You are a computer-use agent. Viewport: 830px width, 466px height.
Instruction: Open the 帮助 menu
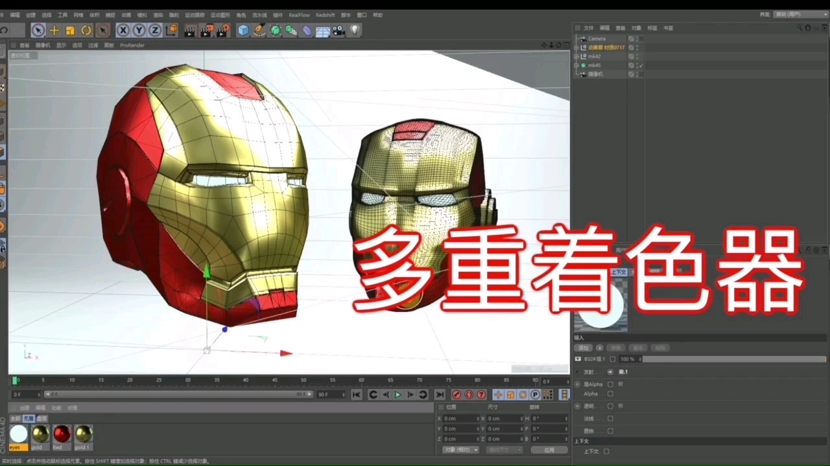pyautogui.click(x=378, y=15)
